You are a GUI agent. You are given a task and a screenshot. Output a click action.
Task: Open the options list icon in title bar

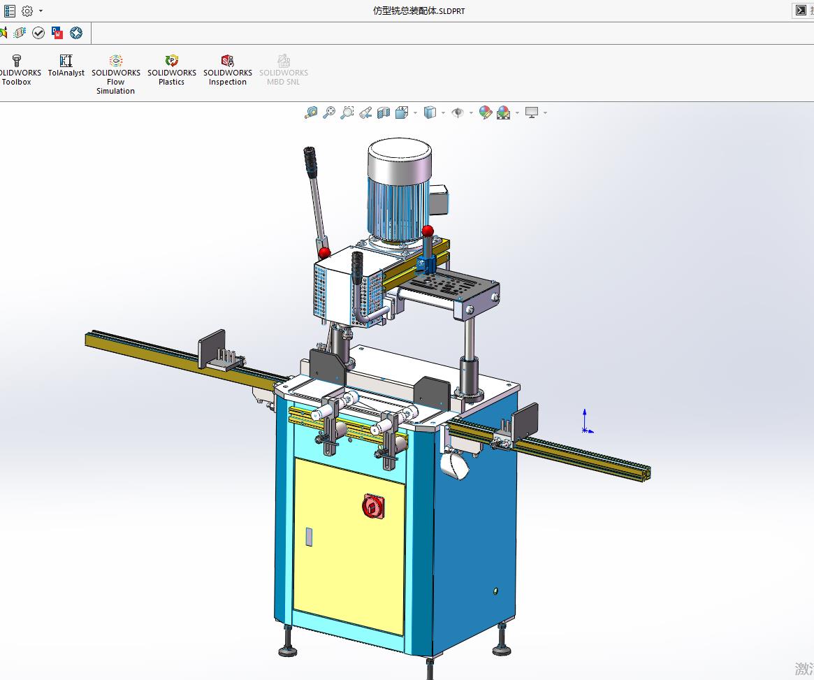pyautogui.click(x=9, y=10)
